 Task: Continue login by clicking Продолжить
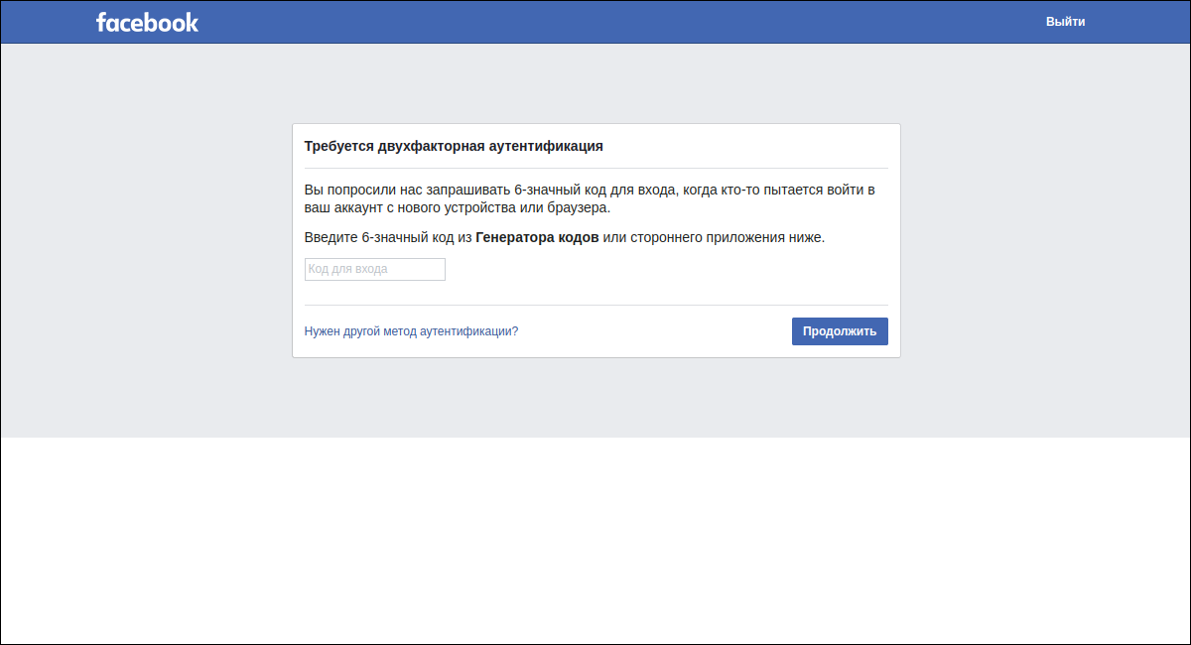[x=840, y=330]
